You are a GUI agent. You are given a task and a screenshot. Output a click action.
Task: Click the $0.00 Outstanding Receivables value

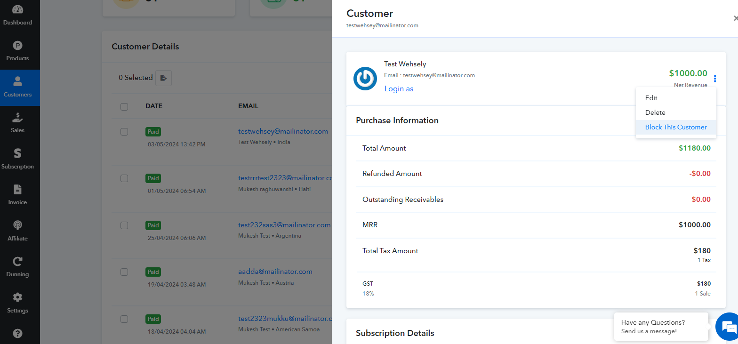pos(701,200)
